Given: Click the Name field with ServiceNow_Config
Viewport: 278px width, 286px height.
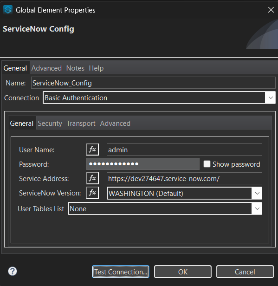Looking at the screenshot, I should [x=153, y=83].
